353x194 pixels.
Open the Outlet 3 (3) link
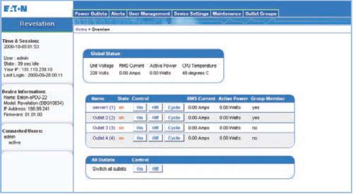tap(104, 128)
